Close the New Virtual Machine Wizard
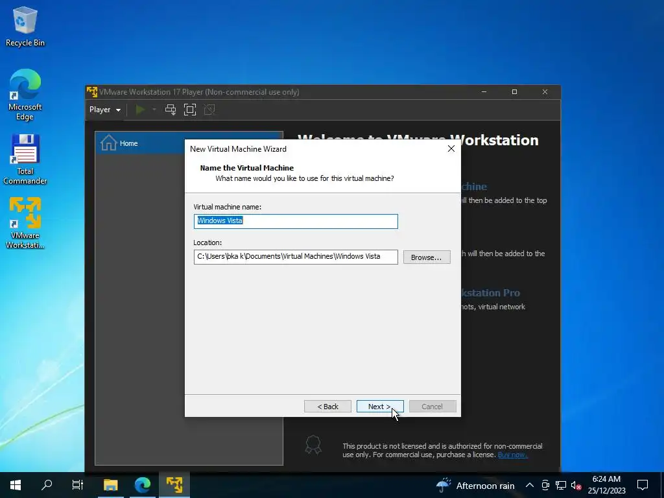Viewport: 664px width, 498px height. pos(451,148)
